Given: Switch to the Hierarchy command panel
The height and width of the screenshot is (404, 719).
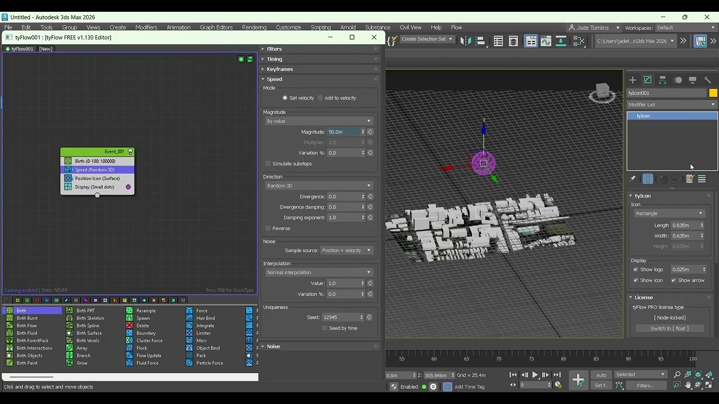Looking at the screenshot, I should coord(663,80).
